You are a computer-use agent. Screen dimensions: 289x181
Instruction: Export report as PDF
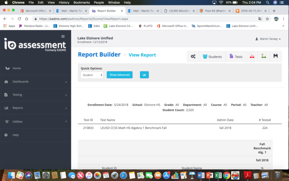[251, 57]
